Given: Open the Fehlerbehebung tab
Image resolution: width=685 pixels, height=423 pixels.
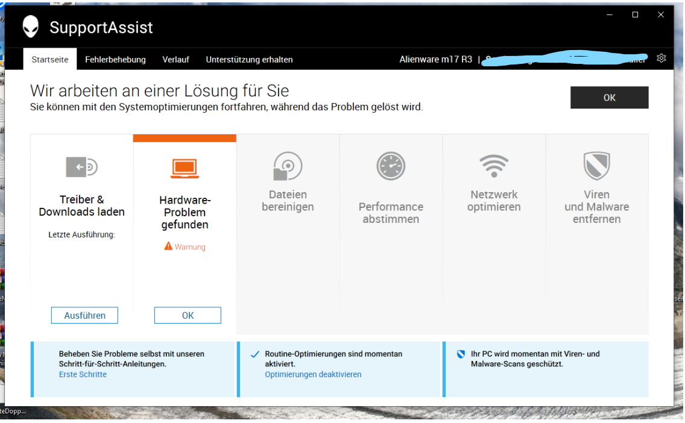Looking at the screenshot, I should pos(115,60).
